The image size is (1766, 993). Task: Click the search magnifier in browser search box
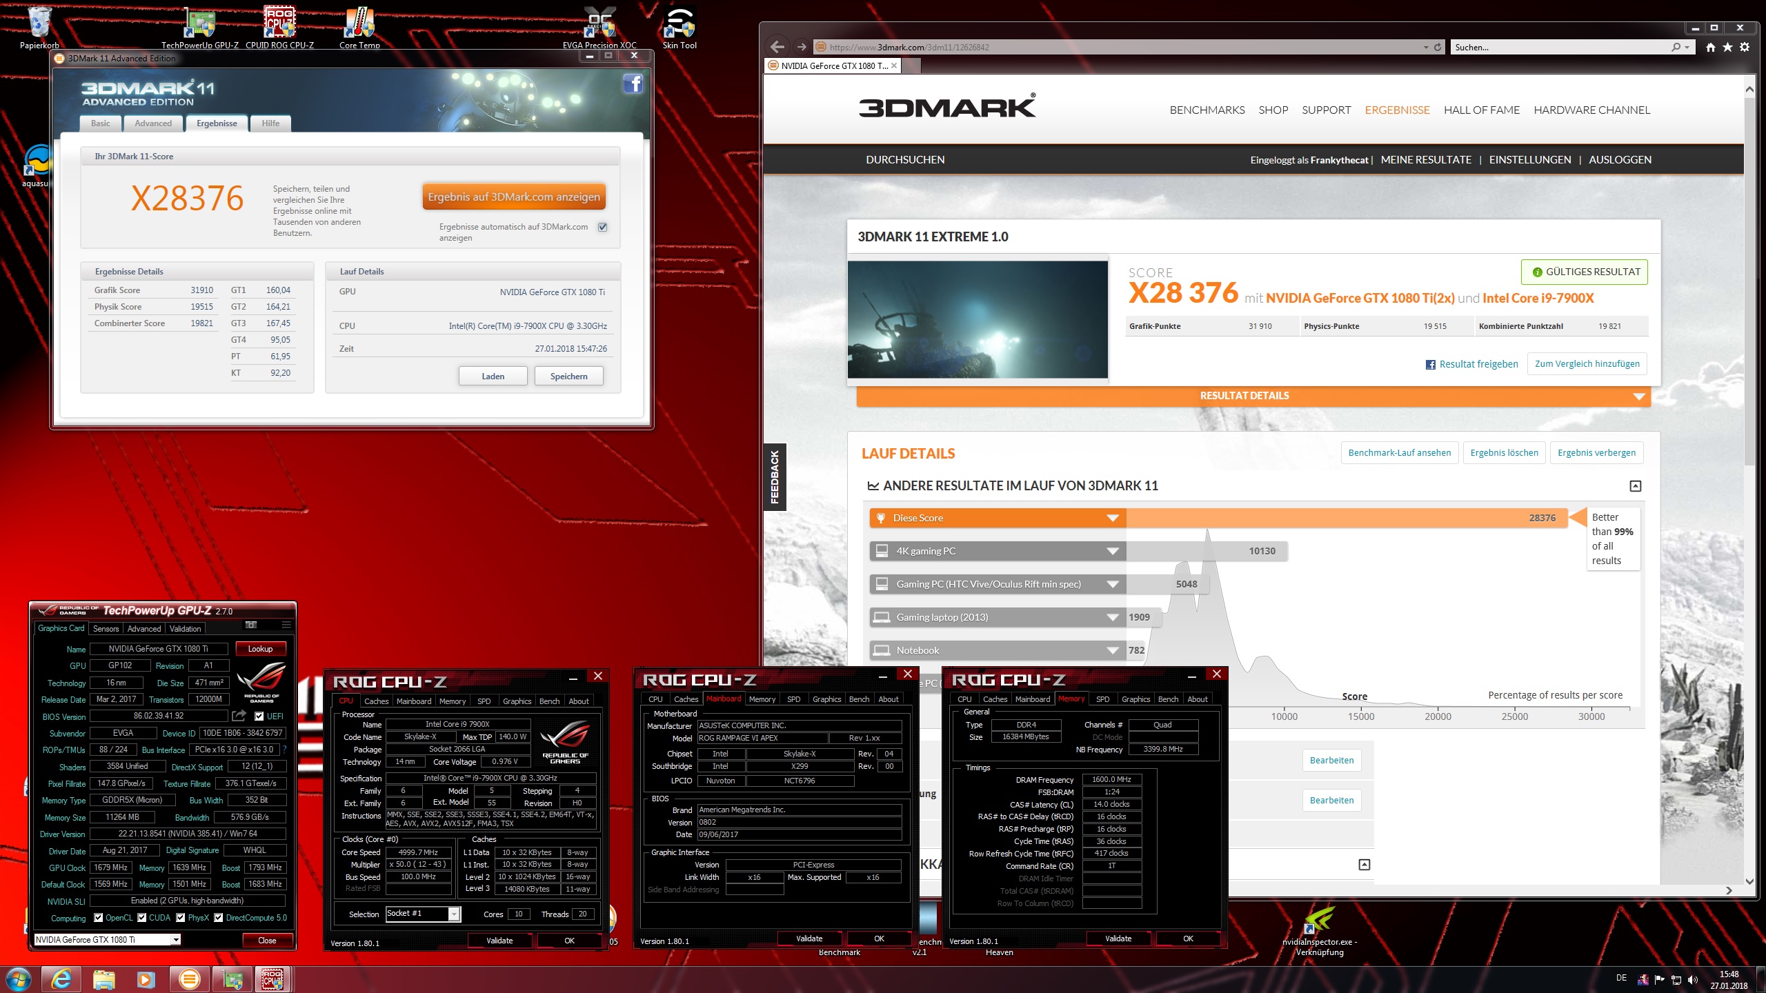click(x=1676, y=47)
